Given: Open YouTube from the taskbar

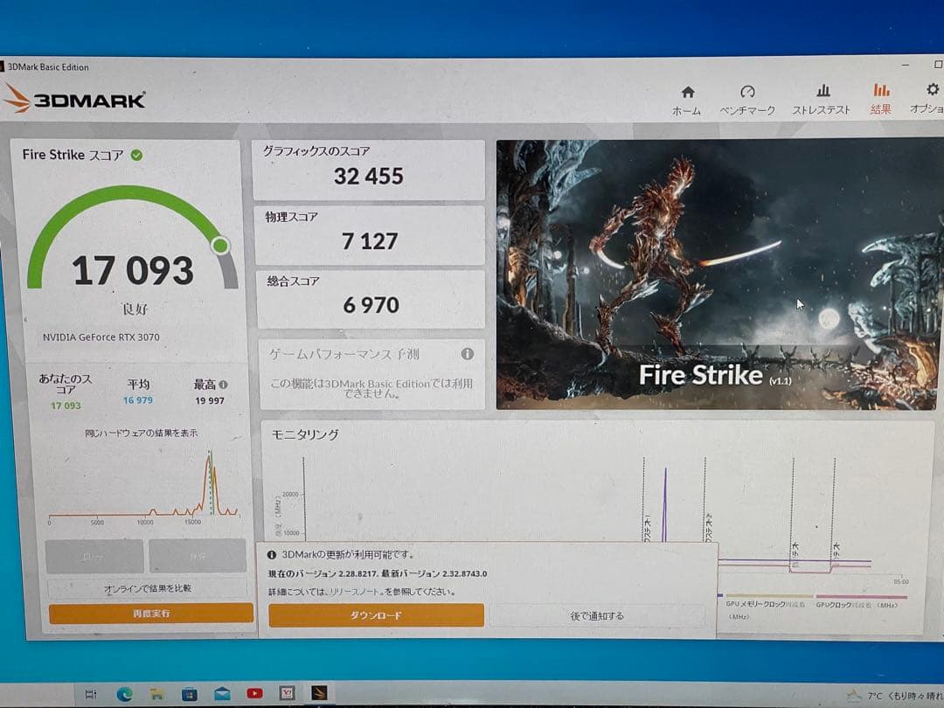Looking at the screenshot, I should (253, 693).
